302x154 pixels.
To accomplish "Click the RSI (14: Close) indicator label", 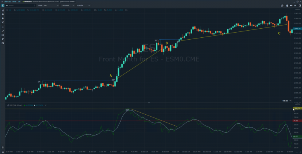I will [16, 105].
